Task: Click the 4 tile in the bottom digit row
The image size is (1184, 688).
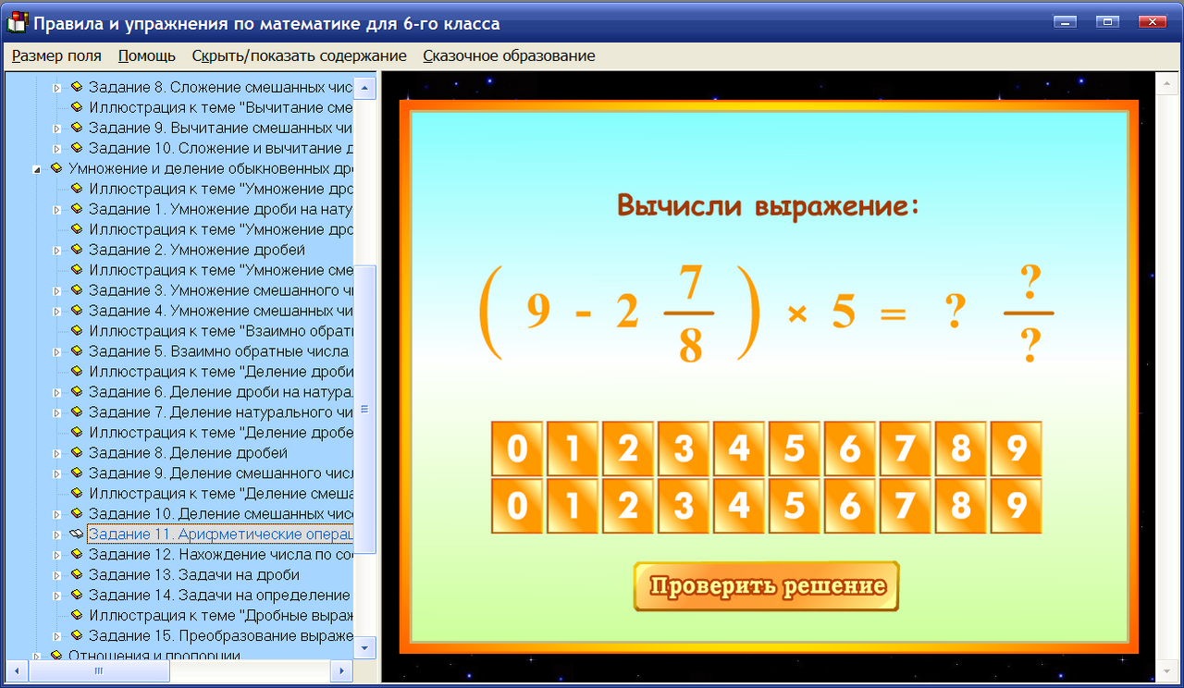Action: 739,506
